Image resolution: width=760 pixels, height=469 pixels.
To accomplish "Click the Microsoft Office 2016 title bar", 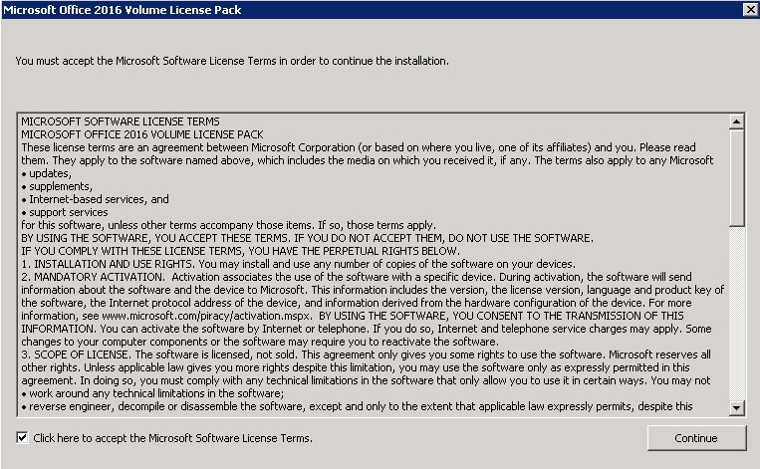I will click(299, 9).
